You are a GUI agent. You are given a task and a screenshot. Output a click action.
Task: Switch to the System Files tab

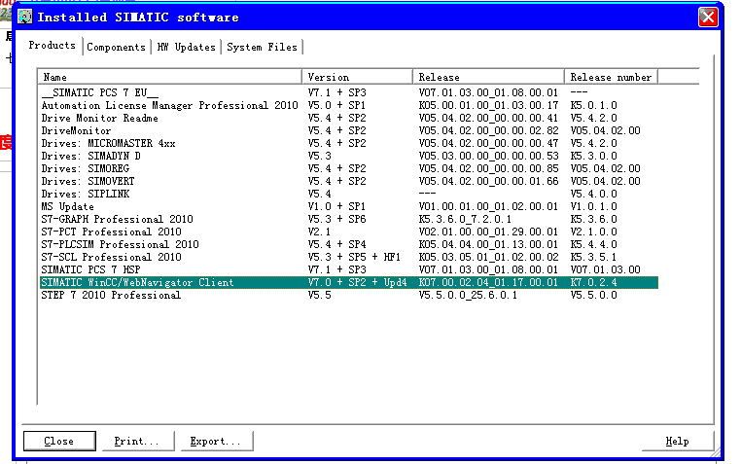[x=262, y=48]
